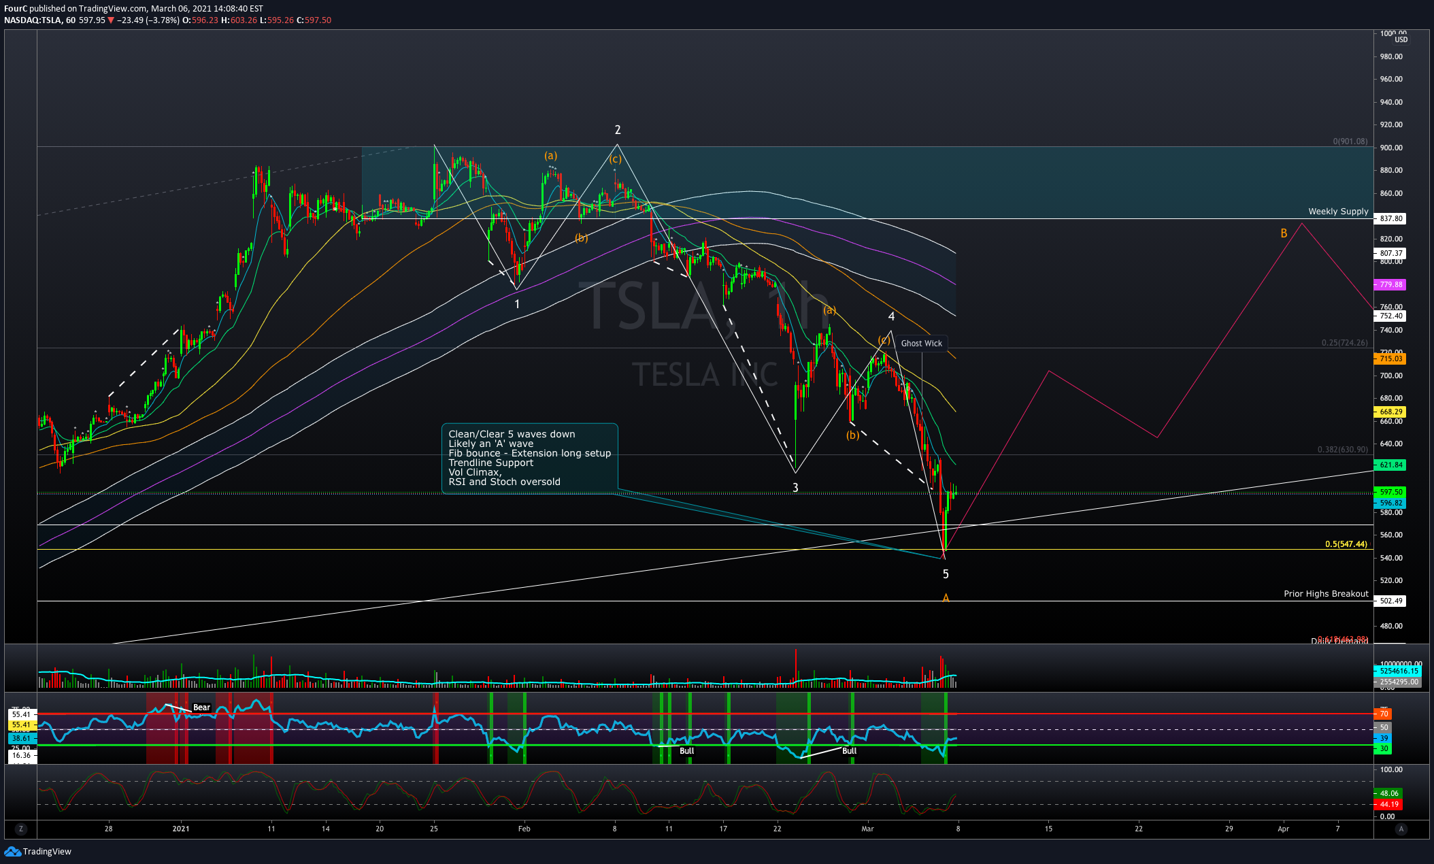Image resolution: width=1434 pixels, height=864 pixels.
Task: Select the 'Weekly Supply' line label
Action: coord(1338,211)
